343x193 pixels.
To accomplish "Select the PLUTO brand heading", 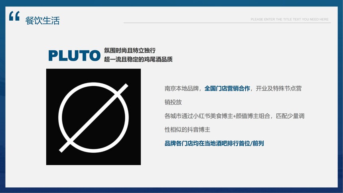I will 74,55.
